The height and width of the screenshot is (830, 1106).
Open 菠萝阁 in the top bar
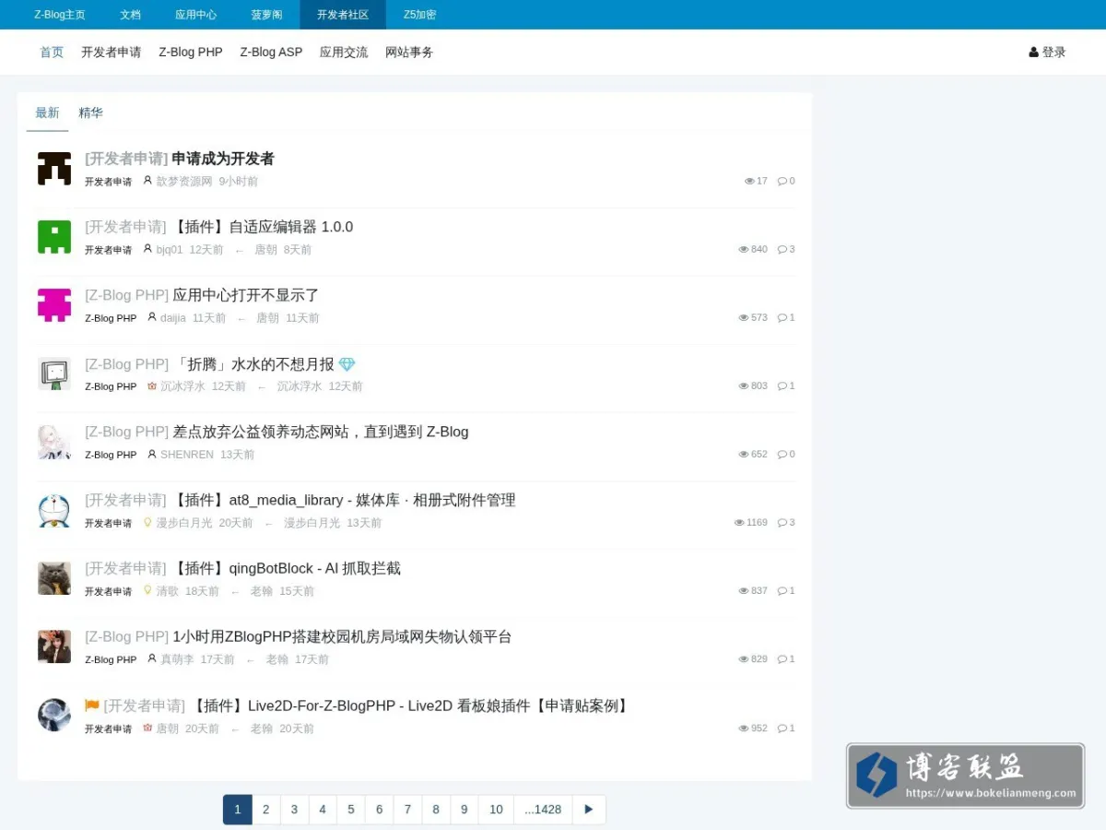point(266,15)
